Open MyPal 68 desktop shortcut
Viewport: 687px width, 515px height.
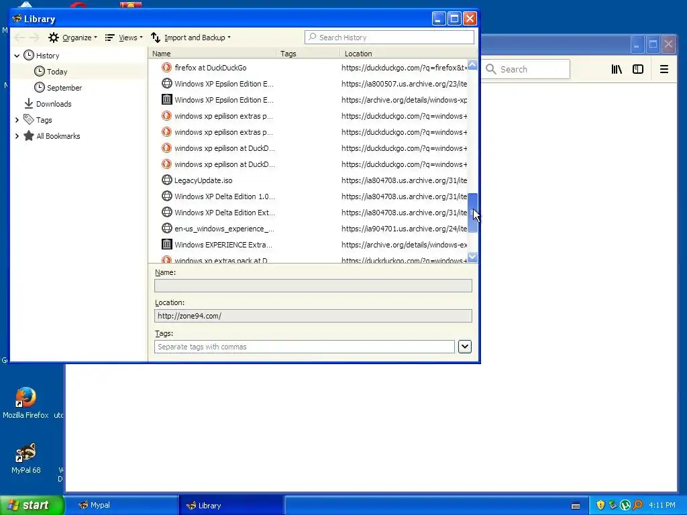click(25, 458)
